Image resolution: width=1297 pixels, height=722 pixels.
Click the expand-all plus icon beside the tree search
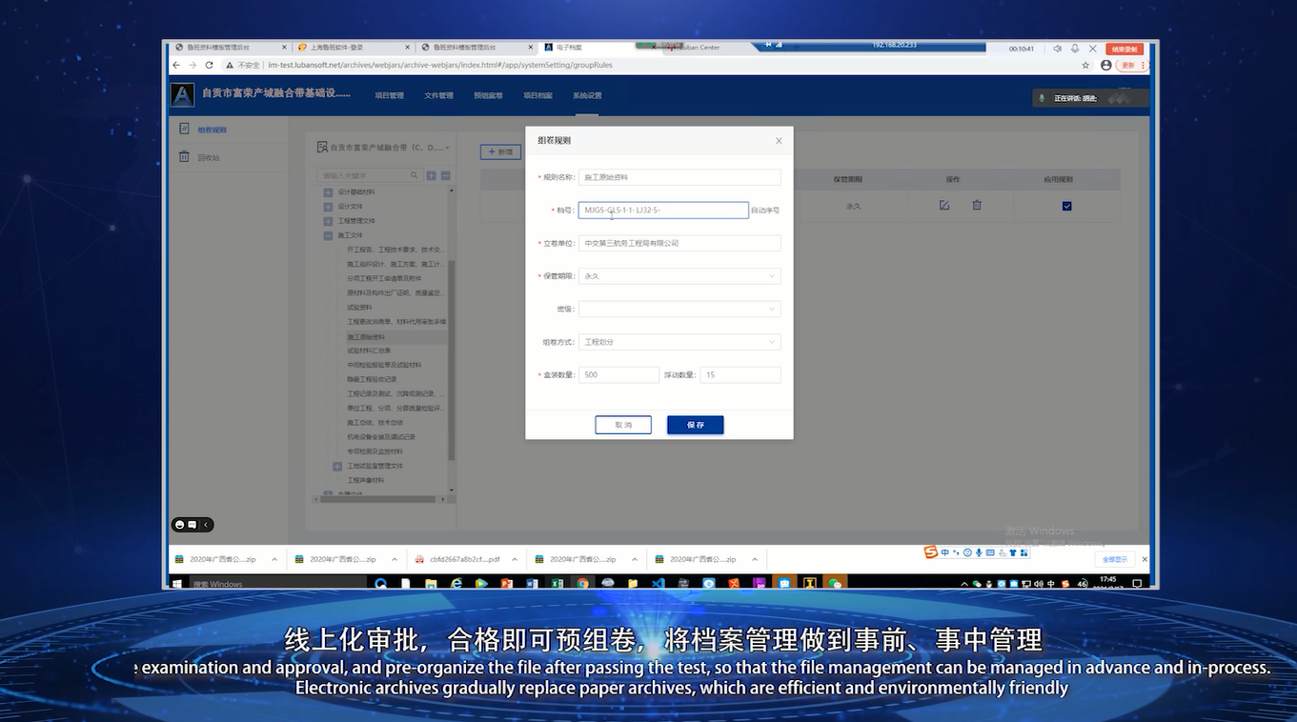[x=431, y=175]
